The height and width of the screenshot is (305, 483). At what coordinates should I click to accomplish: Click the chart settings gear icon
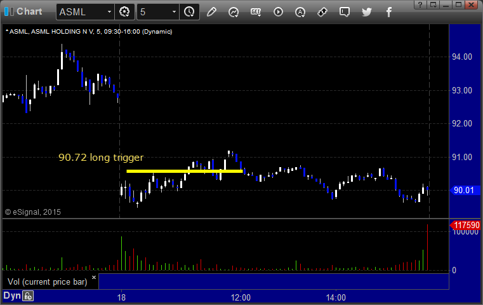point(124,12)
